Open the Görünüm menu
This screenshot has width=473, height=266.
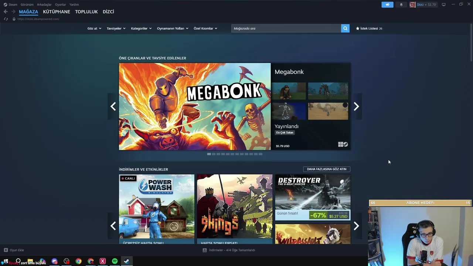[27, 4]
